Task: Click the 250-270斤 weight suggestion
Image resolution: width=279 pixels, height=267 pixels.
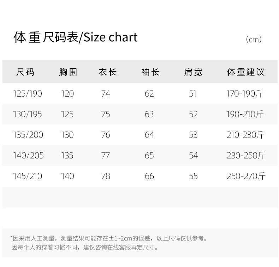Action: click(x=246, y=176)
